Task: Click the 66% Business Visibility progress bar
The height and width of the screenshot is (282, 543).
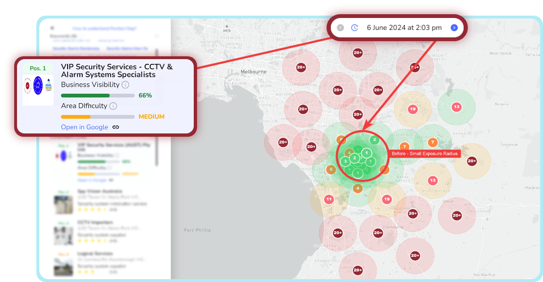Action: (x=98, y=96)
